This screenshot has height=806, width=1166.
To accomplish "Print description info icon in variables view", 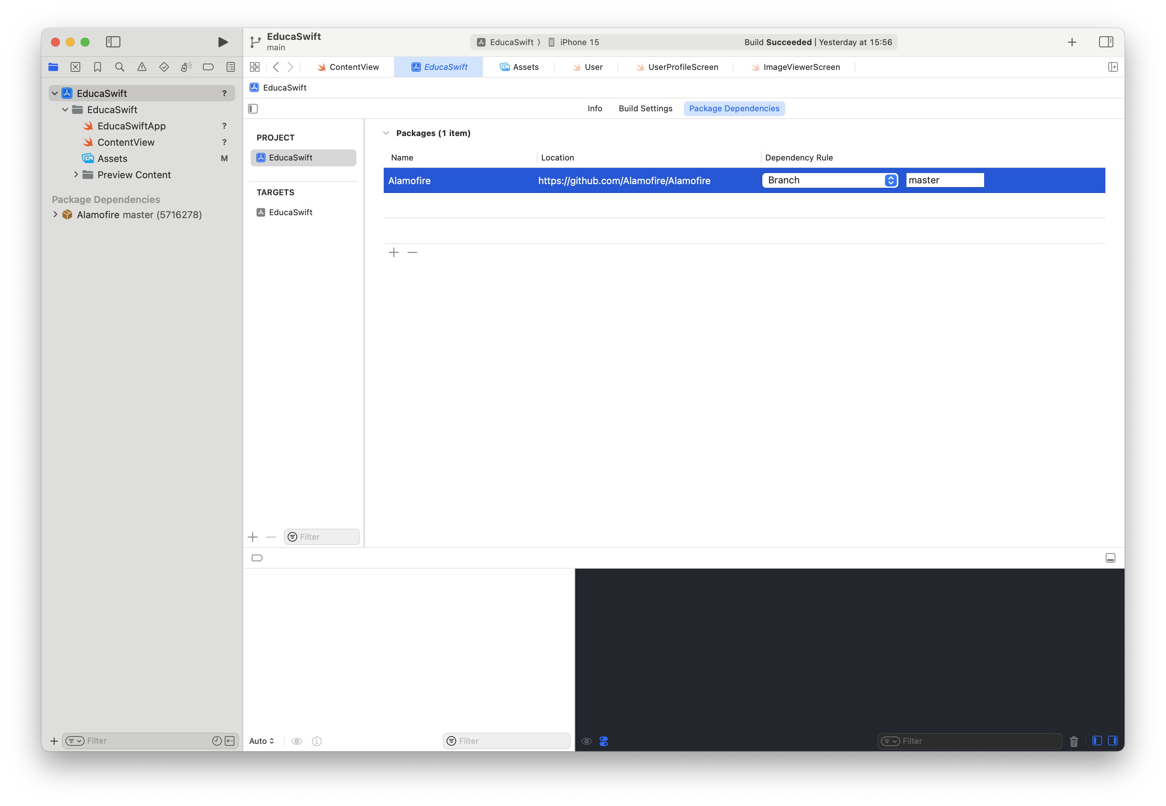I will click(x=316, y=741).
